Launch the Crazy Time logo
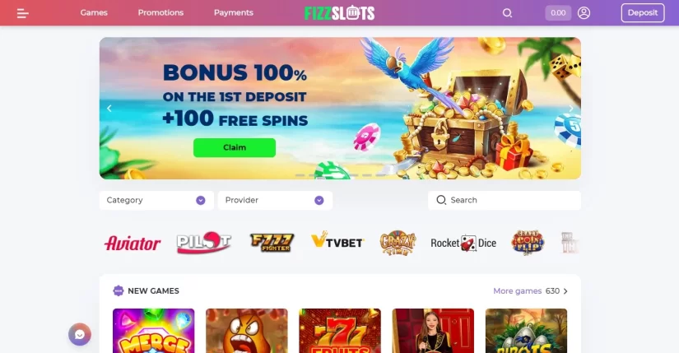The image size is (679, 353). click(x=398, y=243)
